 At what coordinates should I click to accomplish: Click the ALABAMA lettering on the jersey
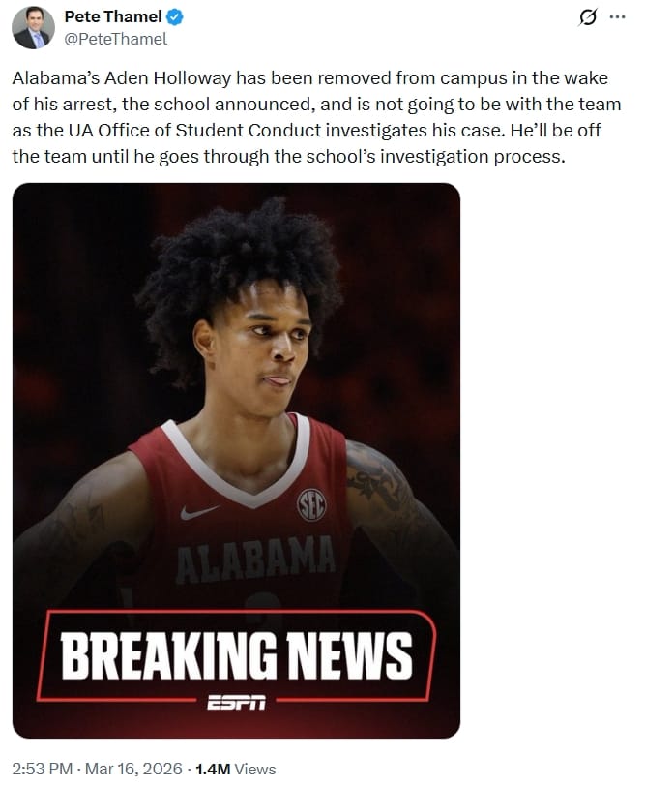pyautogui.click(x=255, y=559)
